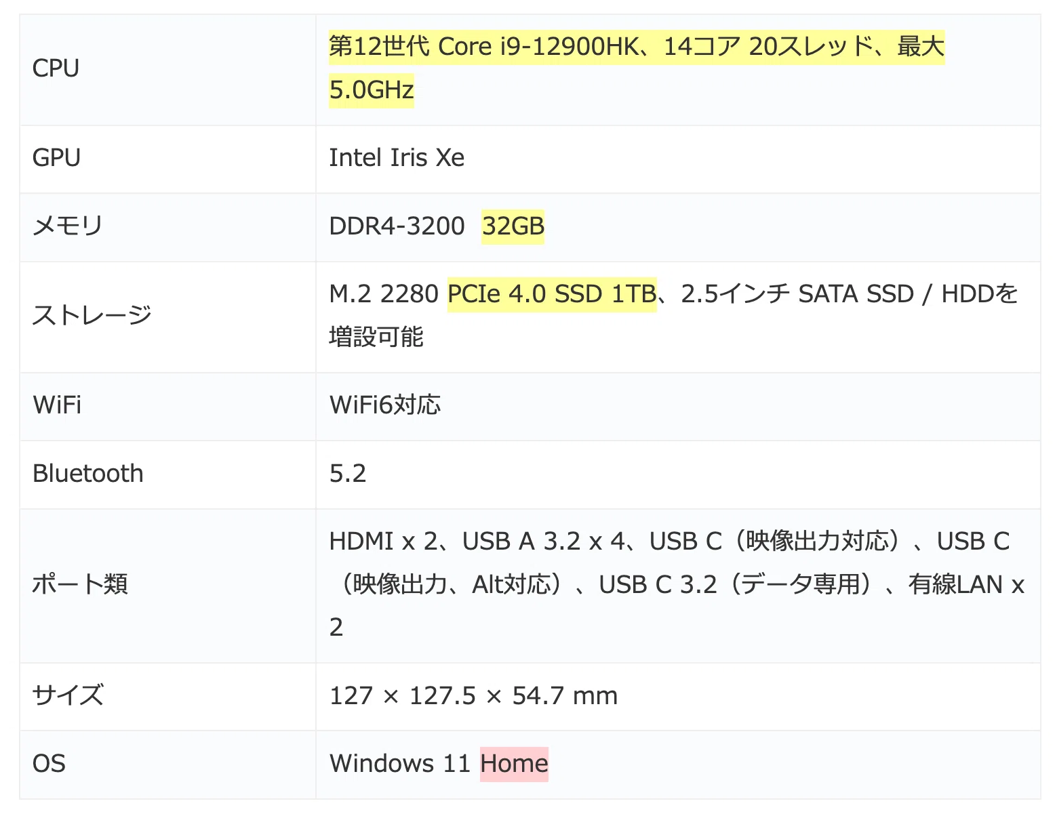This screenshot has width=1055, height=816.
Task: Click the Windows 11 text
Action: 400,764
